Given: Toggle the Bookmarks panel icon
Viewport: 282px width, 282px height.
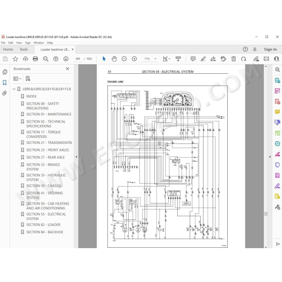Looking at the screenshot, I should click(x=5, y=83).
